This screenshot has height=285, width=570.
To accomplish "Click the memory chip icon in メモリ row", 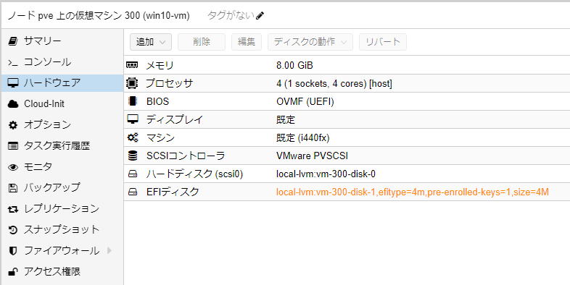I will [132, 65].
